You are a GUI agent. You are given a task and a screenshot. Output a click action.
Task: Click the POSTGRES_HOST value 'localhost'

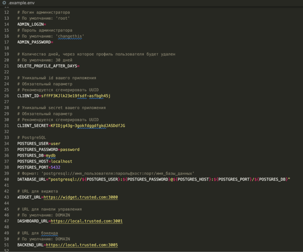click(x=61, y=161)
